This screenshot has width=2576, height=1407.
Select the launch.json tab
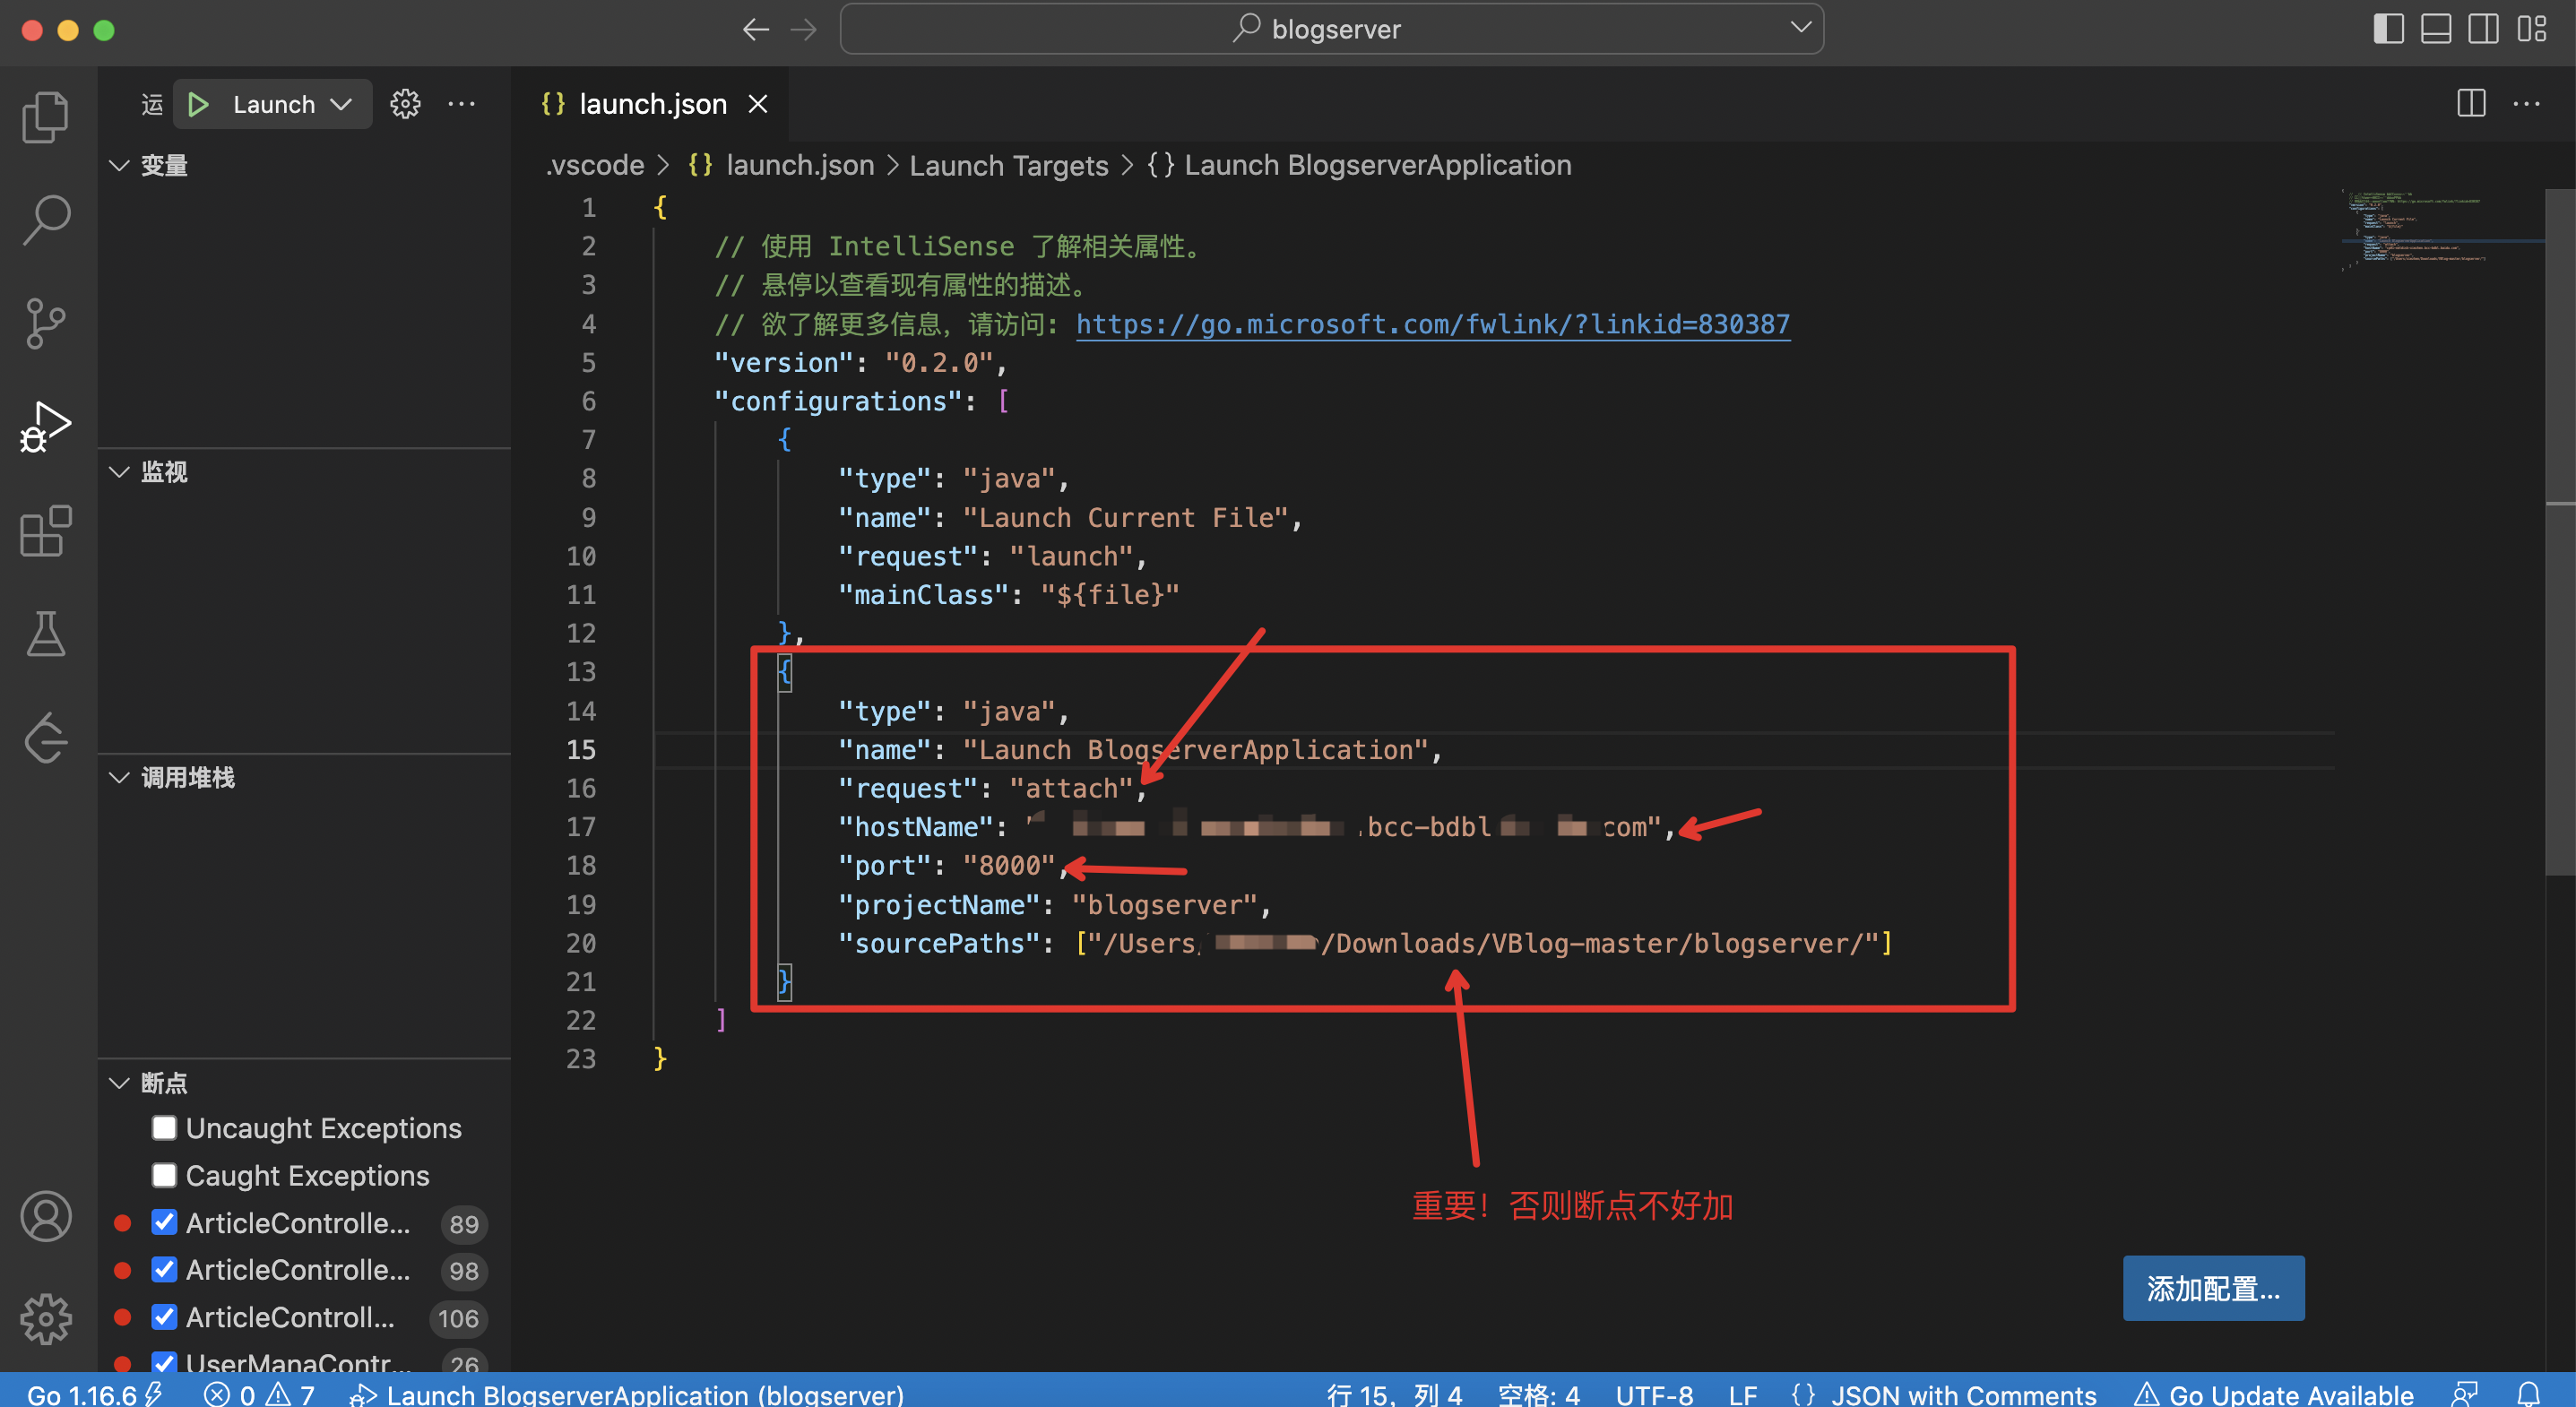coord(652,103)
